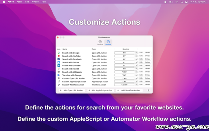
Task: Click the ⌘F shortcut field for Facebook
Action: pyautogui.click(x=124, y=59)
